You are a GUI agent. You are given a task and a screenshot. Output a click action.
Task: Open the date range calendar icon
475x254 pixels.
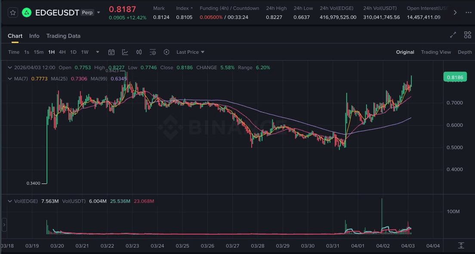pos(111,52)
